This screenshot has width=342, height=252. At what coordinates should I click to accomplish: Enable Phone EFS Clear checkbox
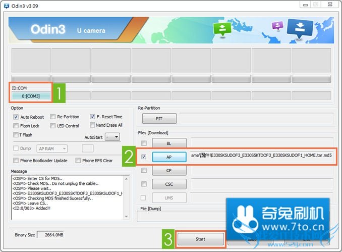coord(78,160)
